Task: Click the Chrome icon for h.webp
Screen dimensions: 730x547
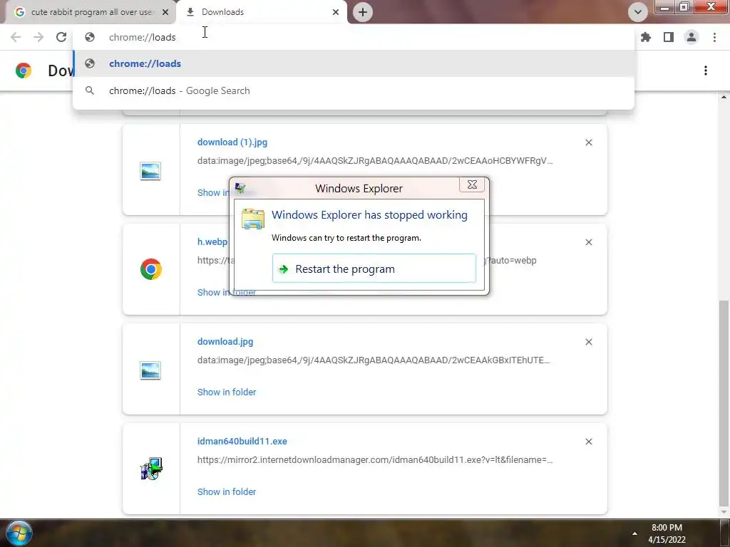Action: (x=151, y=269)
